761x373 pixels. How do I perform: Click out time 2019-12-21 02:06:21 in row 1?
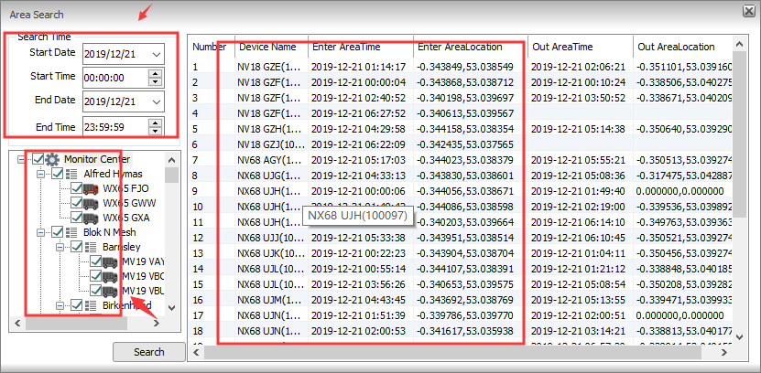click(578, 67)
